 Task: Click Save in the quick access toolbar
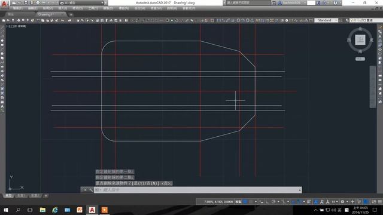click(26, 3)
